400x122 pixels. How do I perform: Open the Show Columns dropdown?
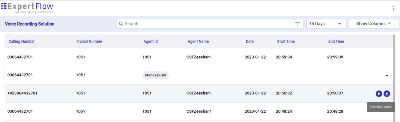pos(373,24)
